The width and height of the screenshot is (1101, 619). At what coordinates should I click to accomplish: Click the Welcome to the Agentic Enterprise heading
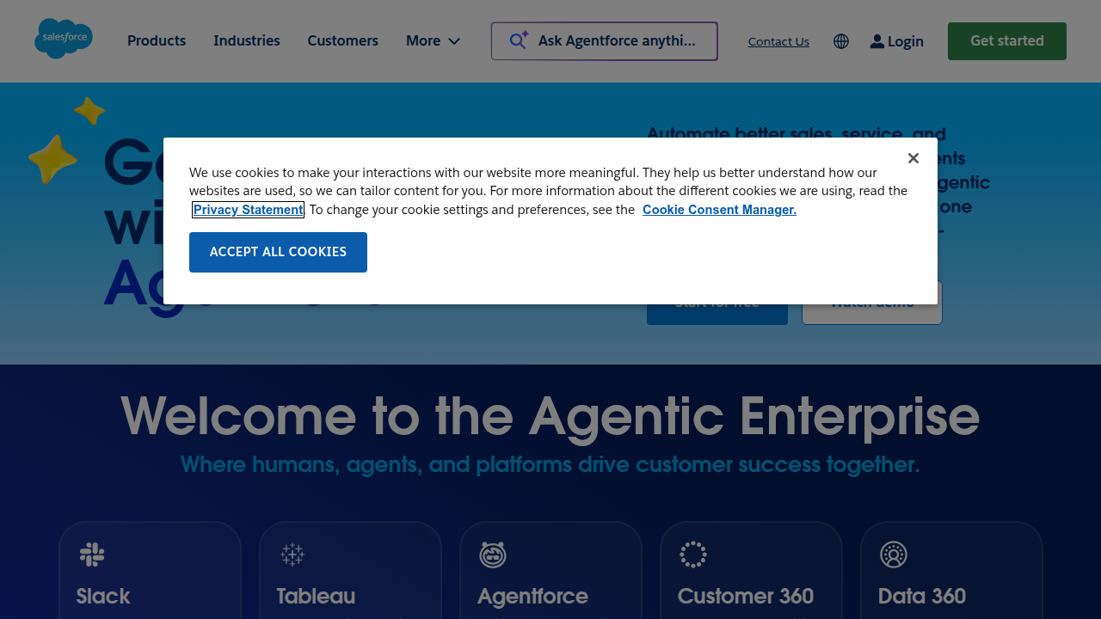(550, 416)
